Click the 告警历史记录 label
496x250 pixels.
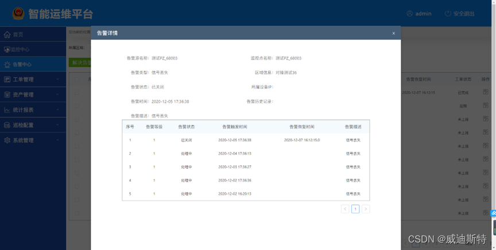[x=260, y=101]
